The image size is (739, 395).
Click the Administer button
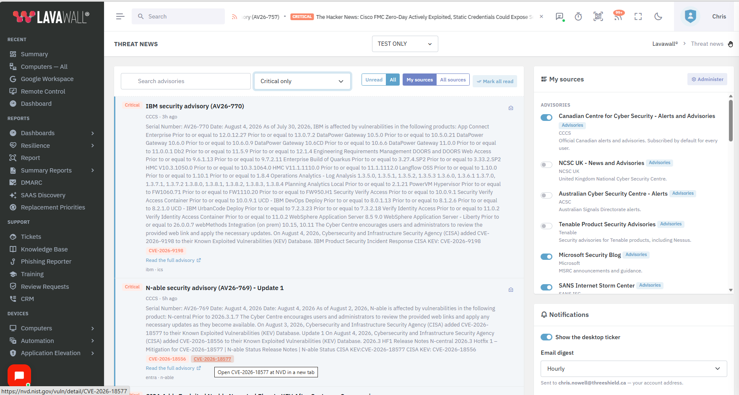707,79
